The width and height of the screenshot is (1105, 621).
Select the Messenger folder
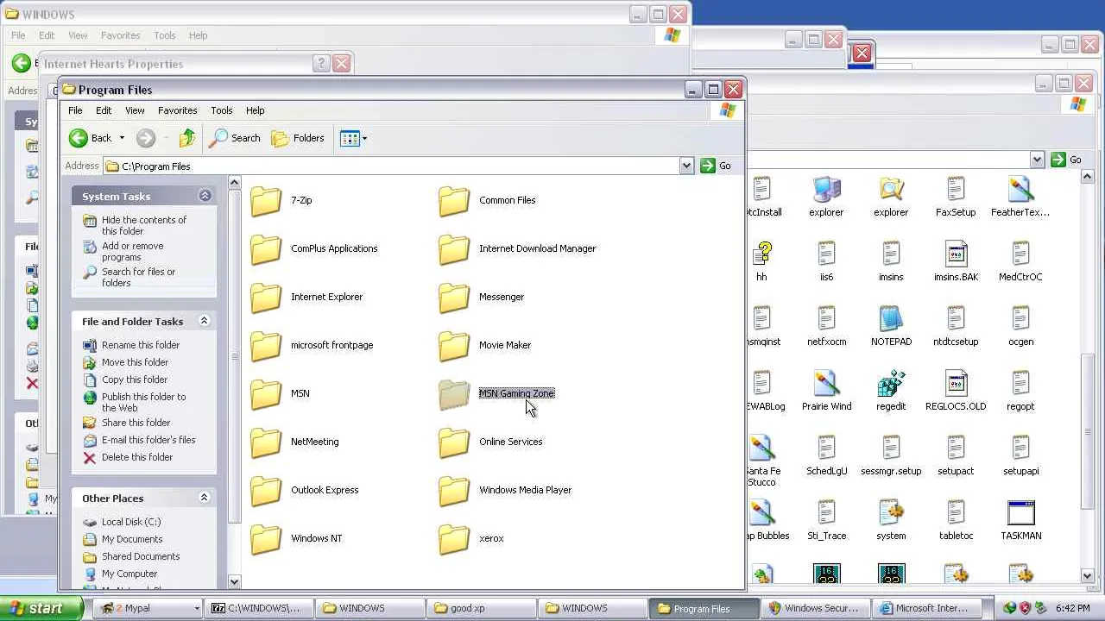pos(481,297)
